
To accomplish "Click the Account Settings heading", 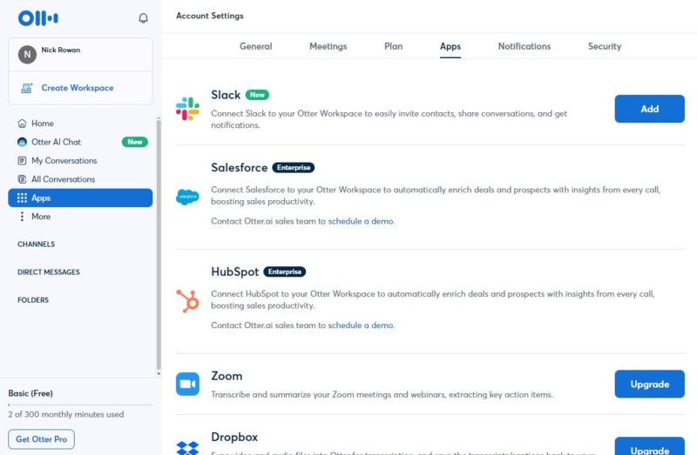I will pyautogui.click(x=210, y=16).
